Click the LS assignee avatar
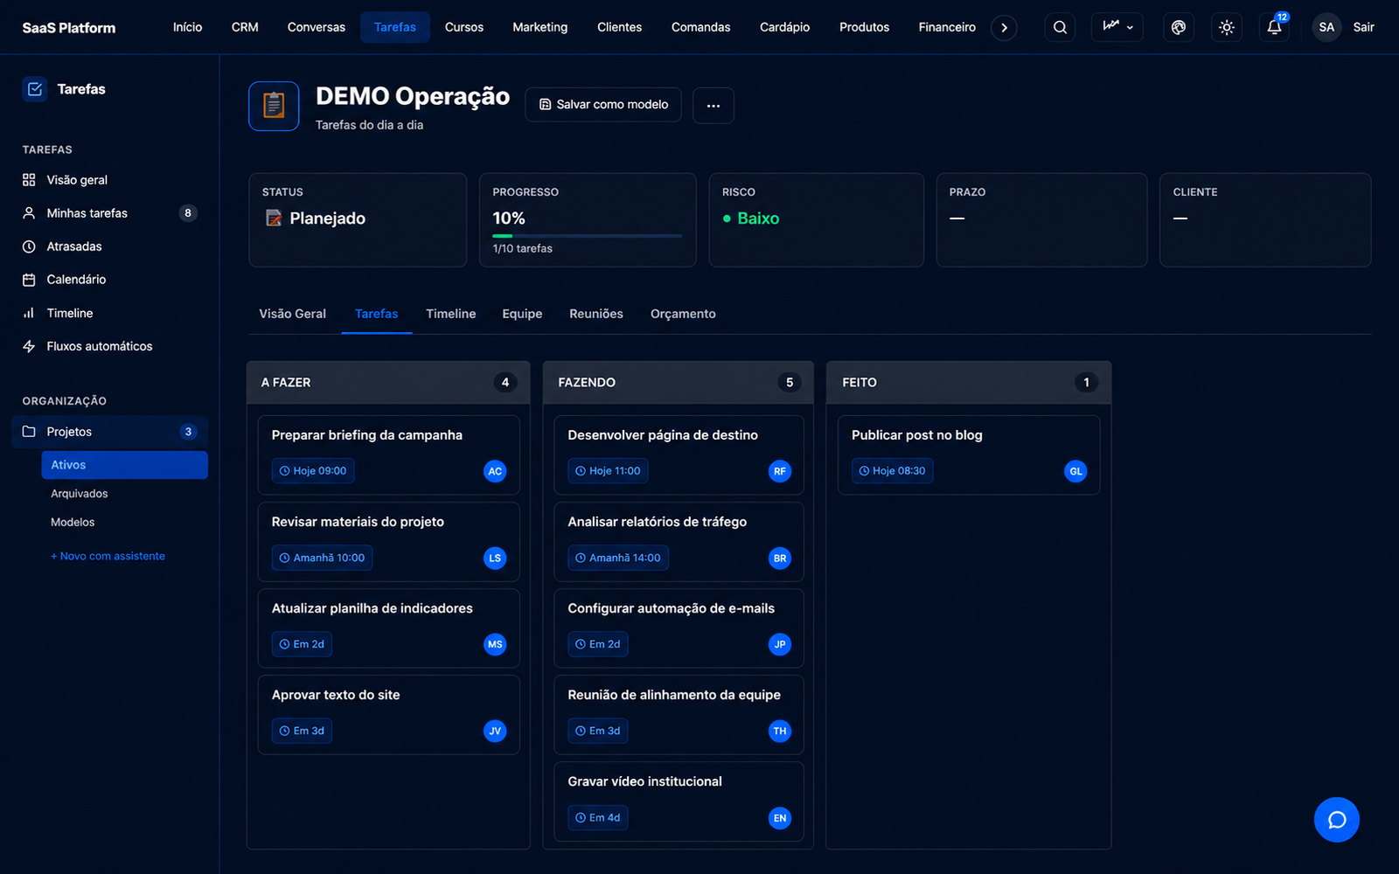The height and width of the screenshot is (874, 1399). click(x=495, y=558)
